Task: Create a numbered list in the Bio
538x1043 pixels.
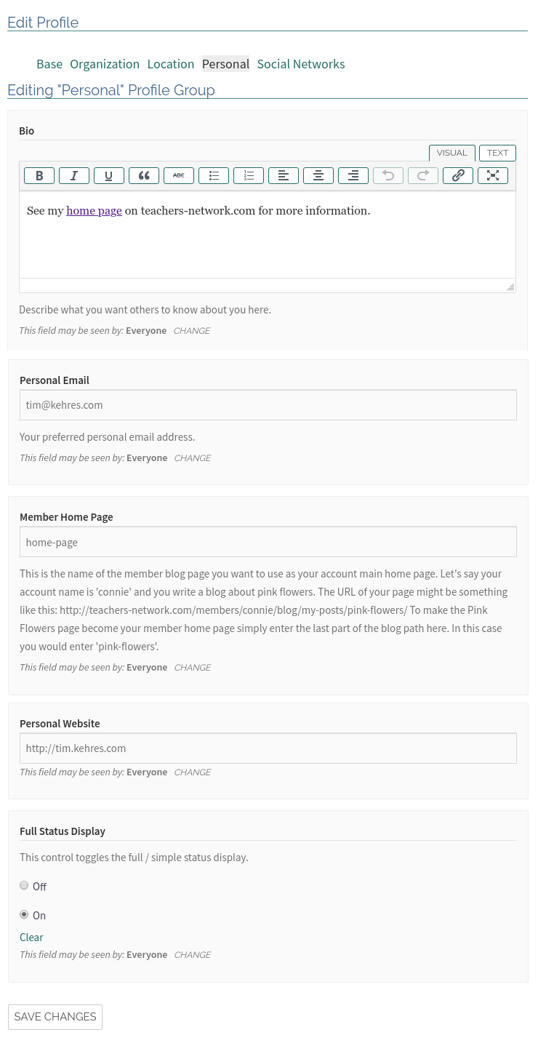Action: point(249,175)
